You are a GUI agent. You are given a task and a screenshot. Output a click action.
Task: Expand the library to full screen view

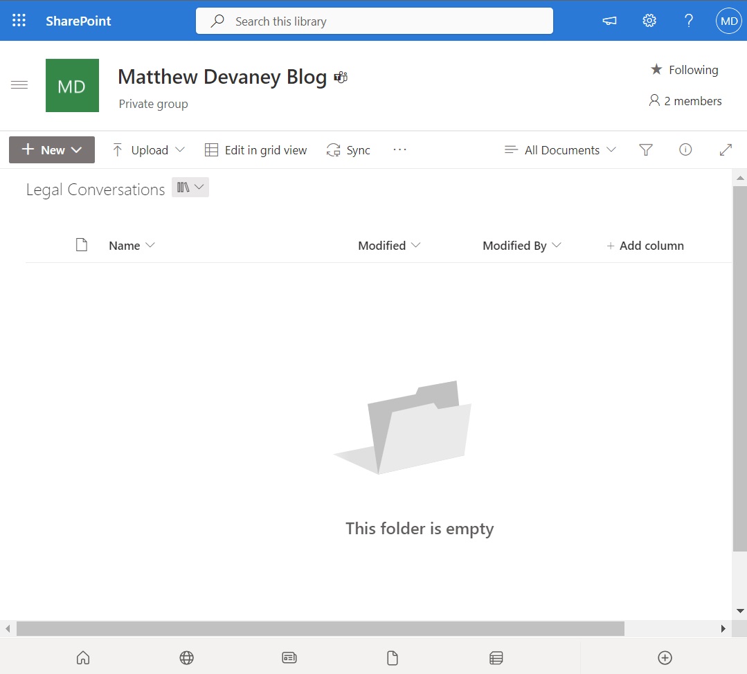coord(725,149)
